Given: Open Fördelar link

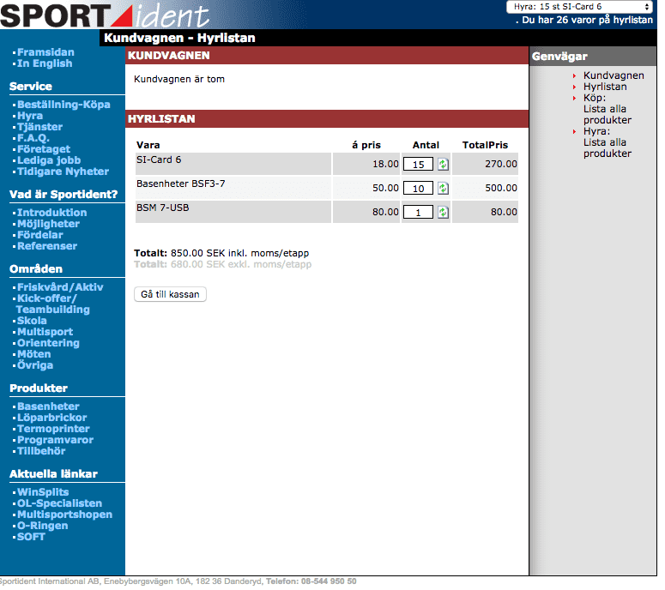Looking at the screenshot, I should (39, 235).
